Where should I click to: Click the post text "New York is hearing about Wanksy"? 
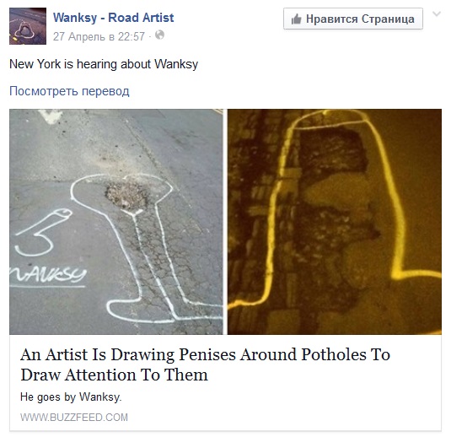point(104,64)
